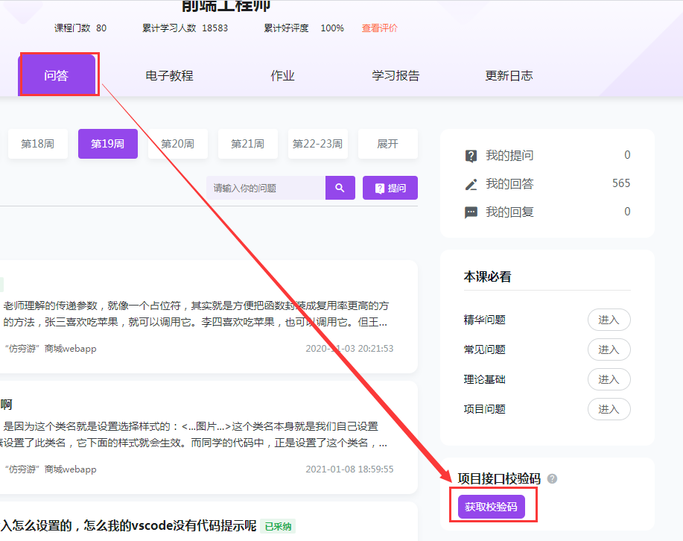This screenshot has height=541, width=683.
Task: Open the question about vscode 没有代码提示
Action: tap(129, 526)
